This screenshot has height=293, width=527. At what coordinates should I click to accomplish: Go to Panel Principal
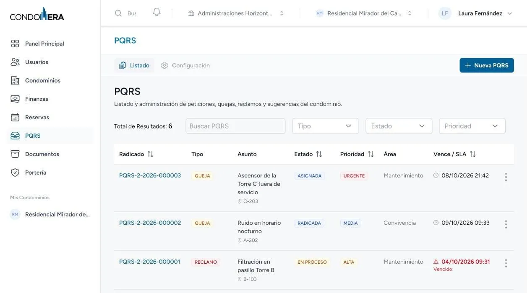pyautogui.click(x=50, y=44)
